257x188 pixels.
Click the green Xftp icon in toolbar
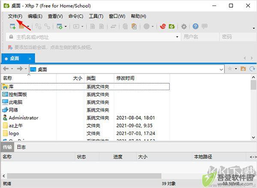[x=172, y=26]
